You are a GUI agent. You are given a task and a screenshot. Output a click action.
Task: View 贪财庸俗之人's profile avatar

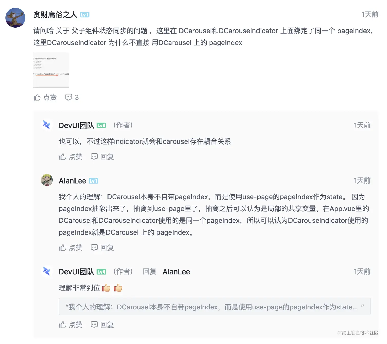(x=15, y=18)
